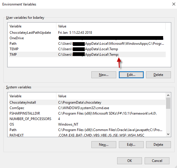Click the system variables scrollbar thumb
177x168 pixels.
coord(168,103)
